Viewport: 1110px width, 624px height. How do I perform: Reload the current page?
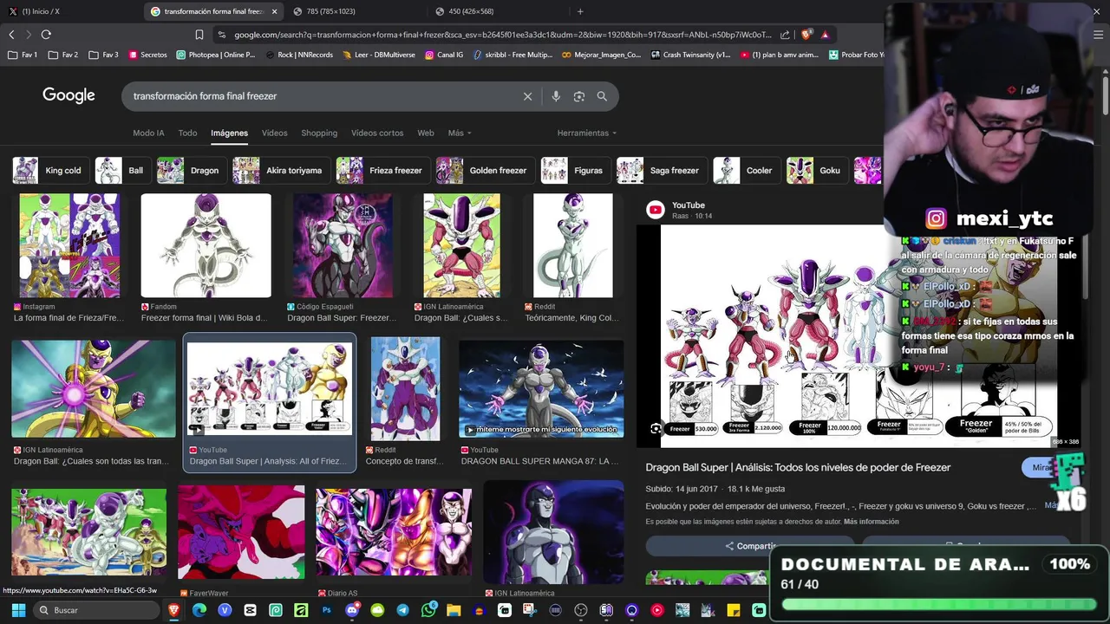pos(46,35)
